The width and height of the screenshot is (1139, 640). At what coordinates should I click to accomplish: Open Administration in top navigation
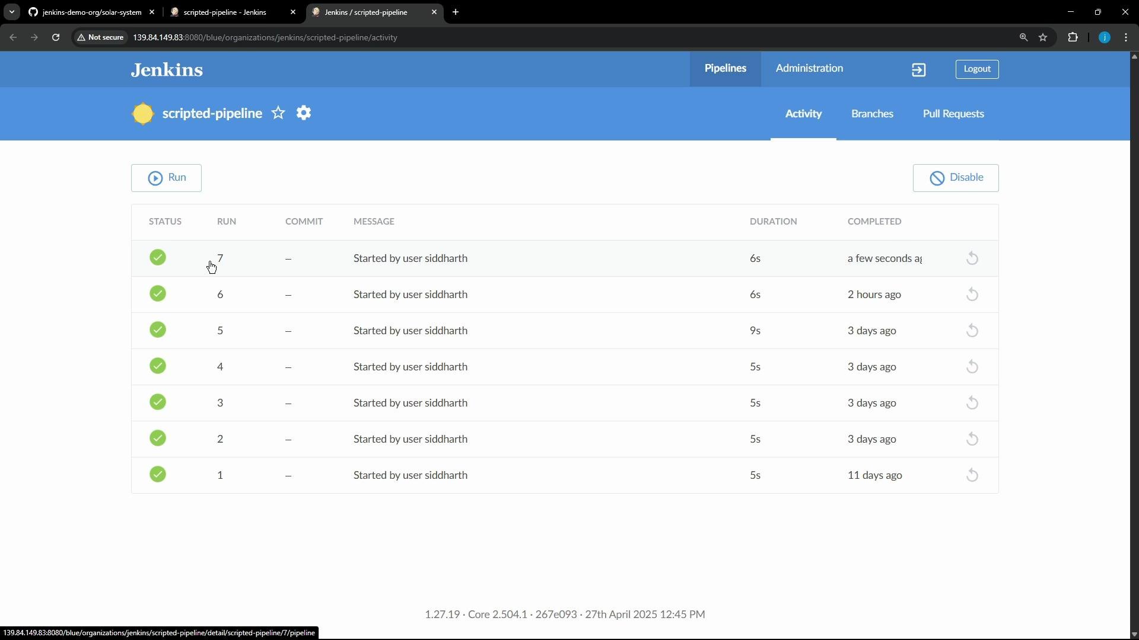coord(809,69)
